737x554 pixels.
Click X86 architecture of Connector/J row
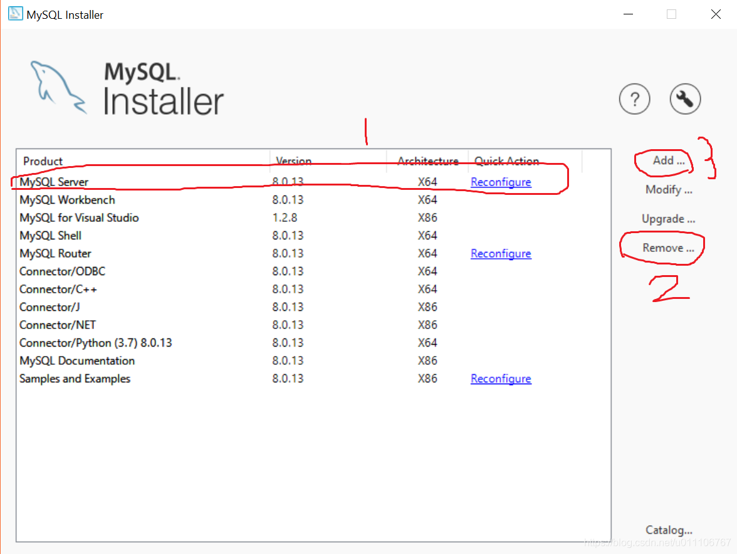(x=427, y=307)
